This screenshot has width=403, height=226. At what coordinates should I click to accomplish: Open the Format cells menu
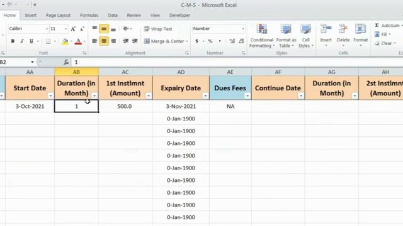(360, 35)
